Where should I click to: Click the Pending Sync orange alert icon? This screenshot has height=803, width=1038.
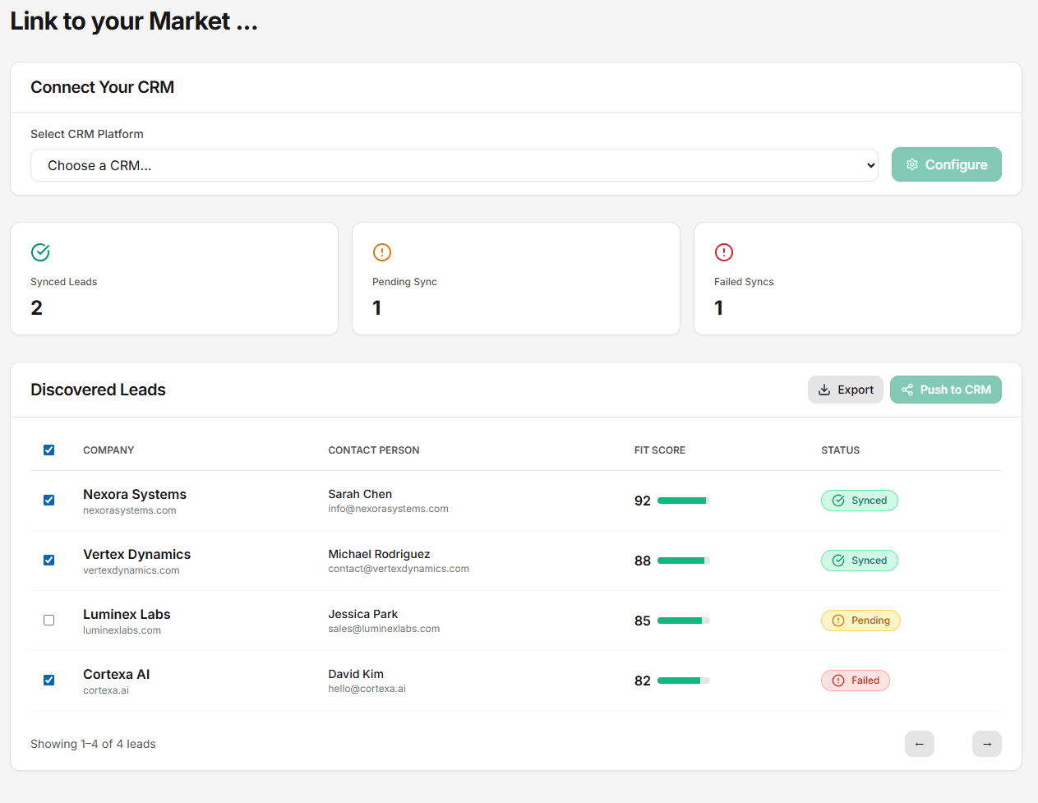tap(382, 252)
